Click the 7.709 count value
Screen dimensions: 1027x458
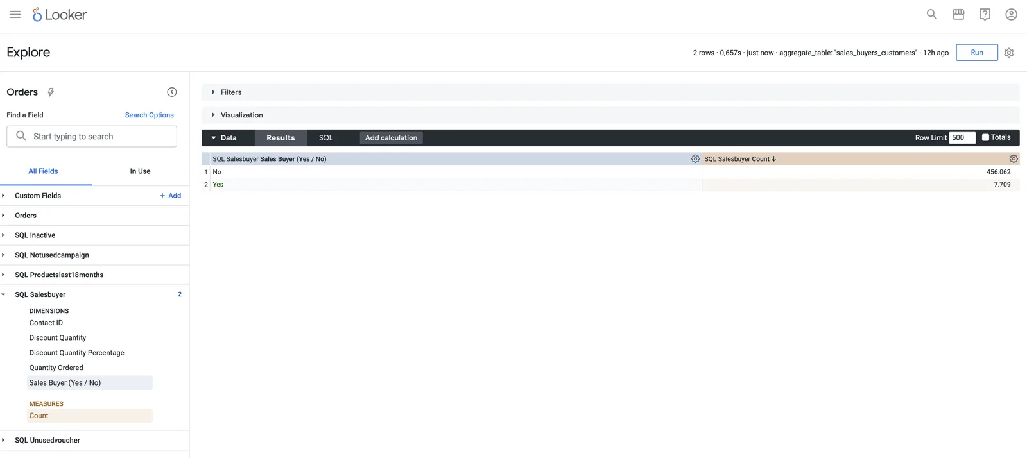click(1002, 185)
